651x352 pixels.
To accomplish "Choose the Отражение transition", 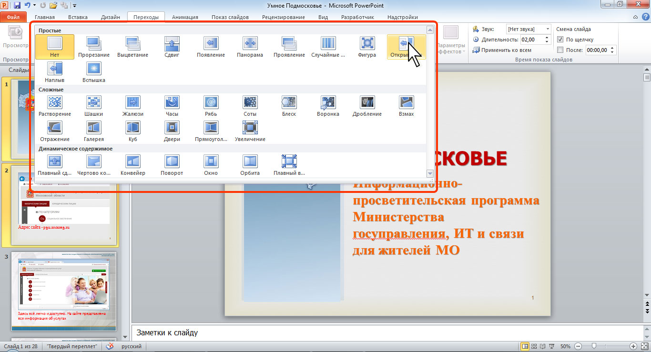I will pyautogui.click(x=55, y=131).
